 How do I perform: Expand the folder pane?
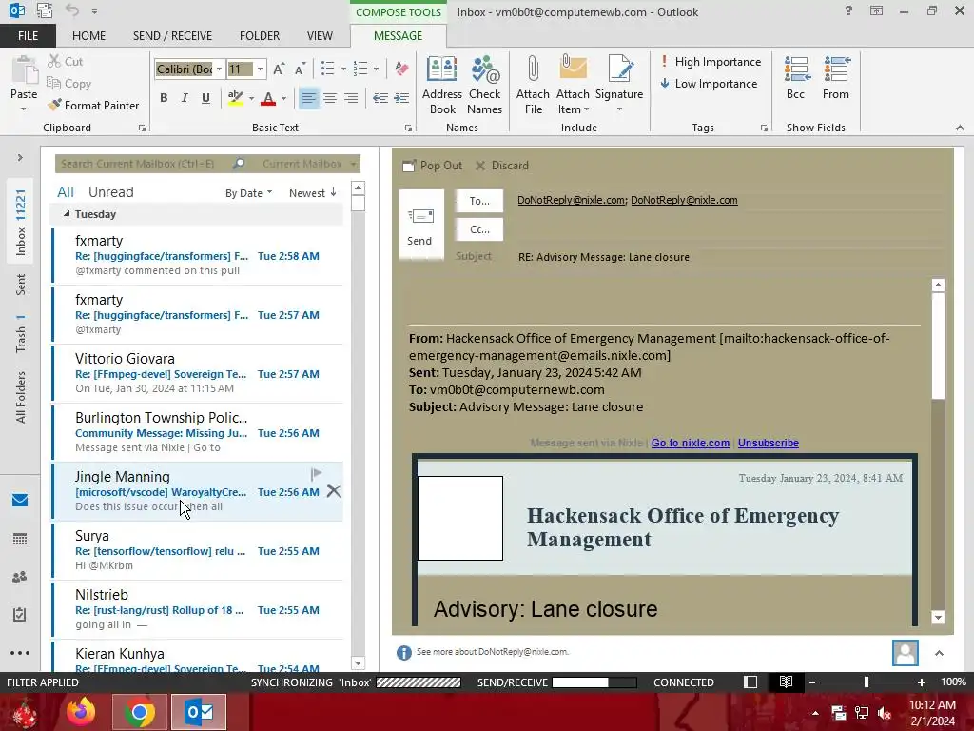(x=20, y=157)
